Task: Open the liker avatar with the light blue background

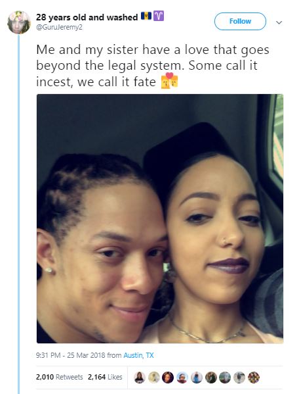Action: click(x=182, y=377)
